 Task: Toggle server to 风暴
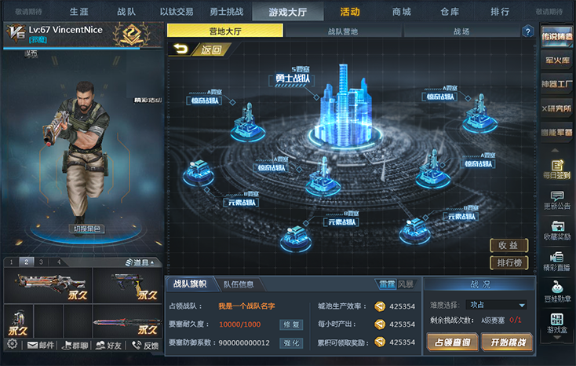[x=406, y=284]
